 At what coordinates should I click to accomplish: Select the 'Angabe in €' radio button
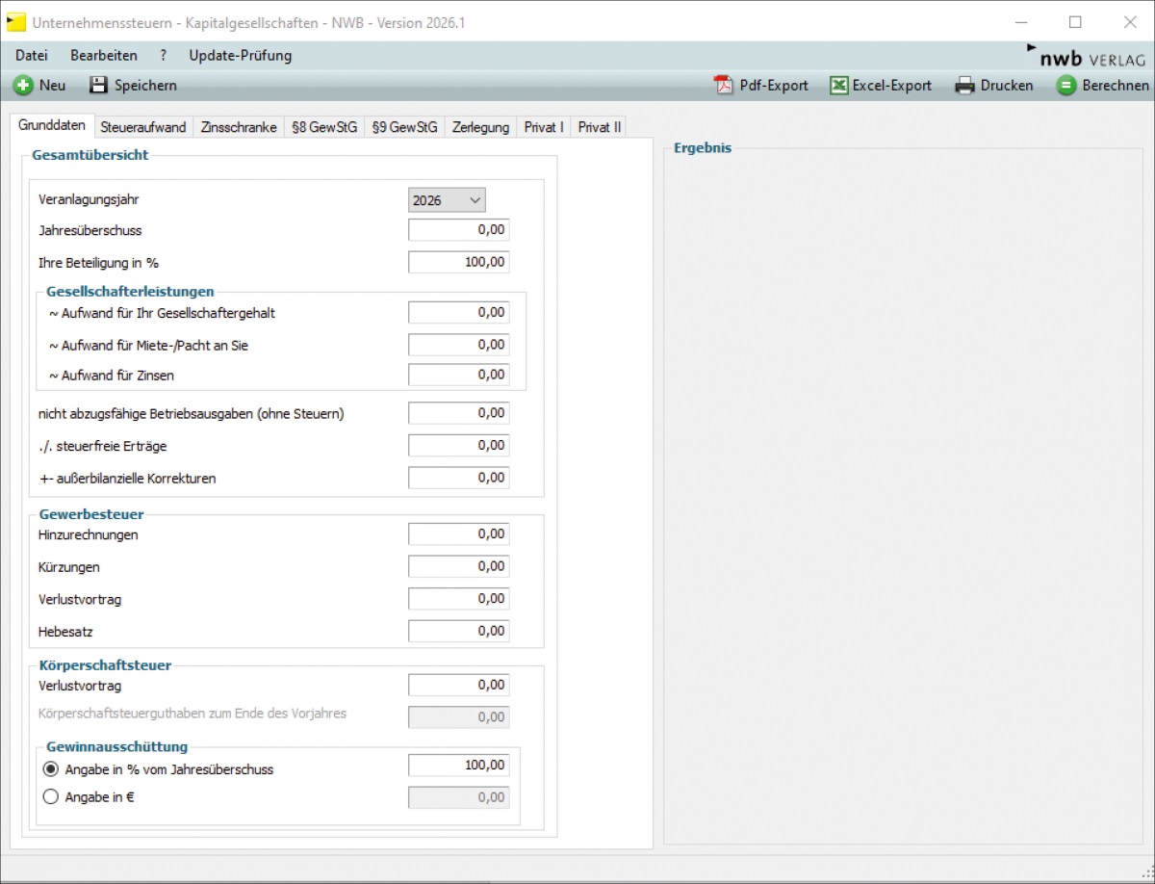coord(52,797)
